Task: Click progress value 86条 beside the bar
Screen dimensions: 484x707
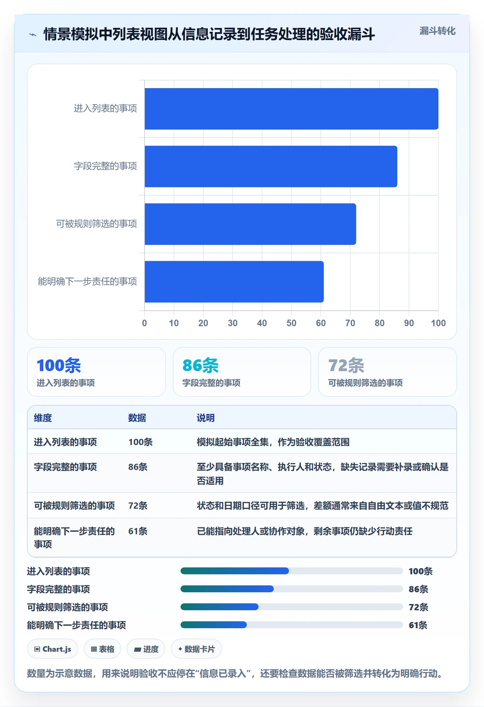Action: (x=419, y=589)
